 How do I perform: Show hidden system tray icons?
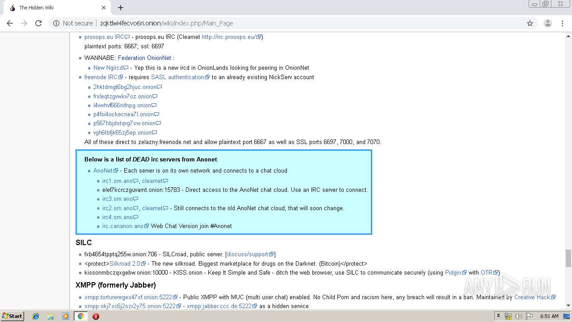499,316
